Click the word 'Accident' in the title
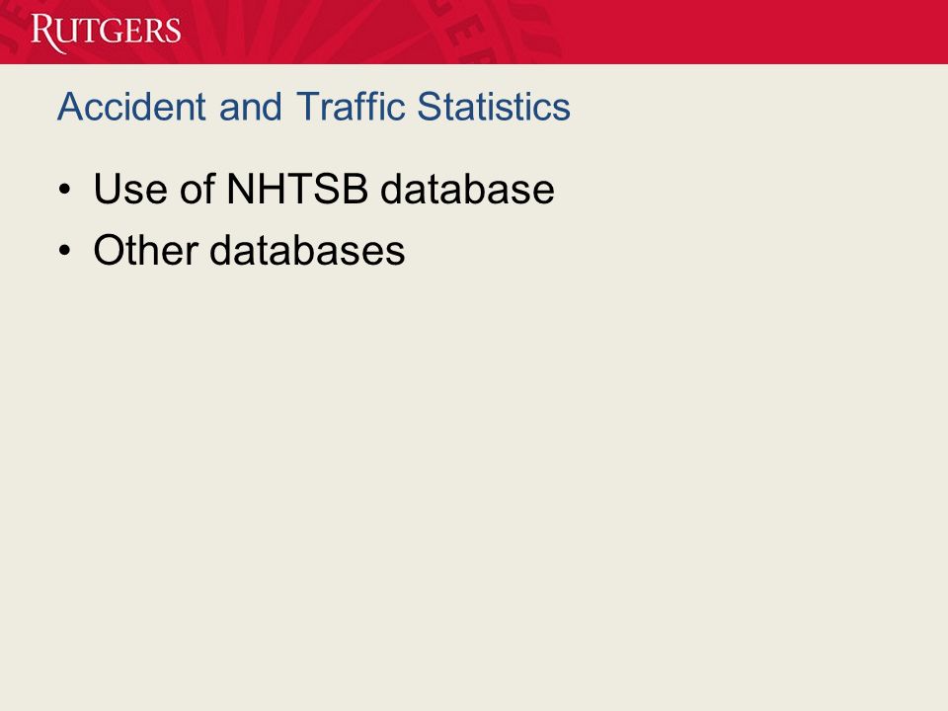The height and width of the screenshot is (711, 948). click(x=131, y=107)
